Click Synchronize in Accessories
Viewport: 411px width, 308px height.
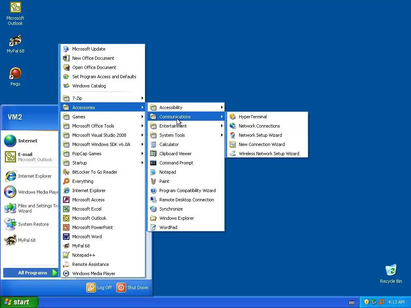(x=186, y=209)
